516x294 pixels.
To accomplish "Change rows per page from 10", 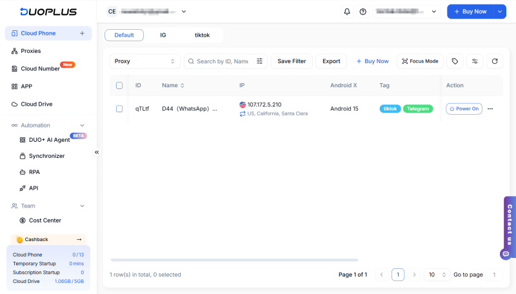I will pos(437,275).
